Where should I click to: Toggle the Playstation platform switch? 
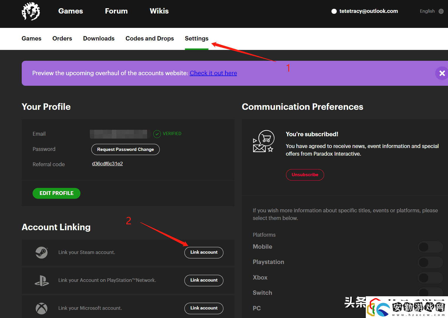pos(430,262)
